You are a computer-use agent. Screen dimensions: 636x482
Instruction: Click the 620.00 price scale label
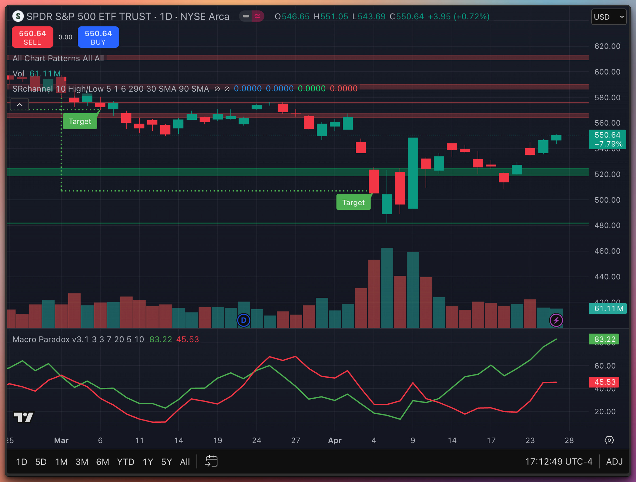pyautogui.click(x=608, y=46)
